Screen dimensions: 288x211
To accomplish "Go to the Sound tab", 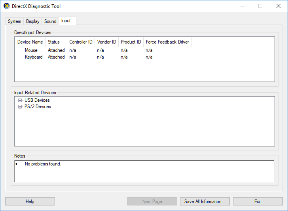I will [50, 21].
